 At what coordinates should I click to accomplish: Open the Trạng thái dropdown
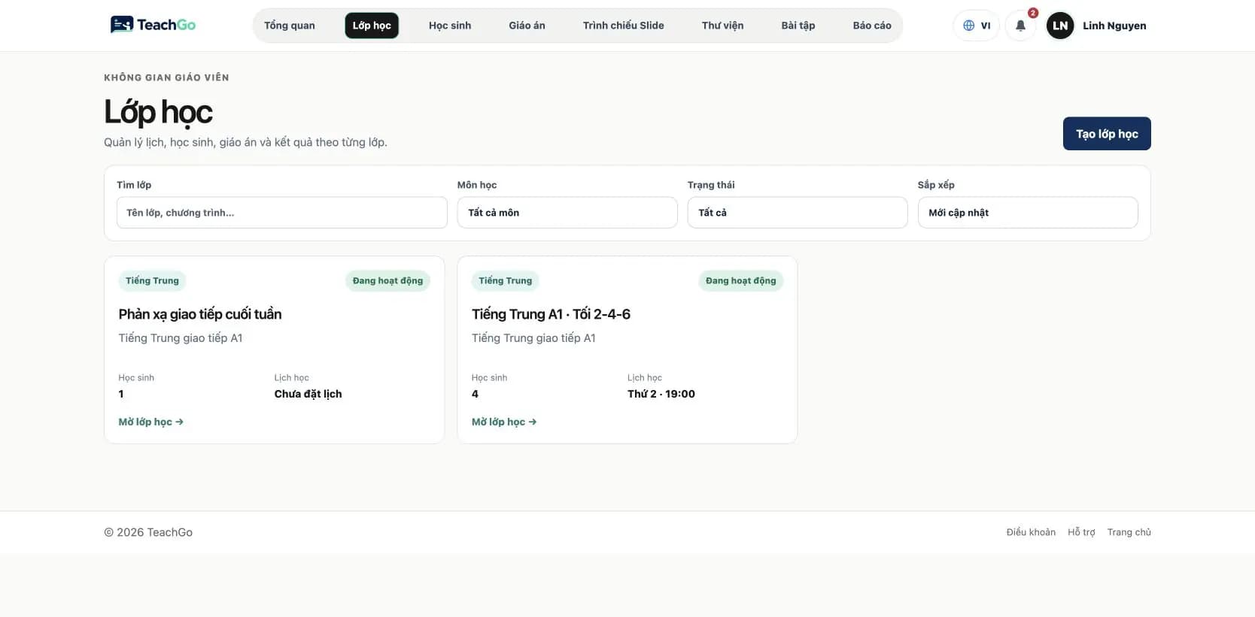798,213
